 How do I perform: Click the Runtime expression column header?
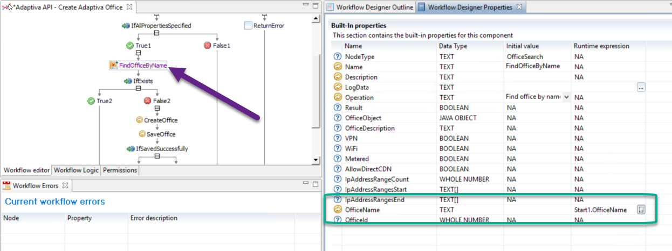(x=608, y=46)
